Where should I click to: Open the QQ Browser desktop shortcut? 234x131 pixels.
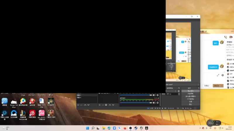point(14,114)
